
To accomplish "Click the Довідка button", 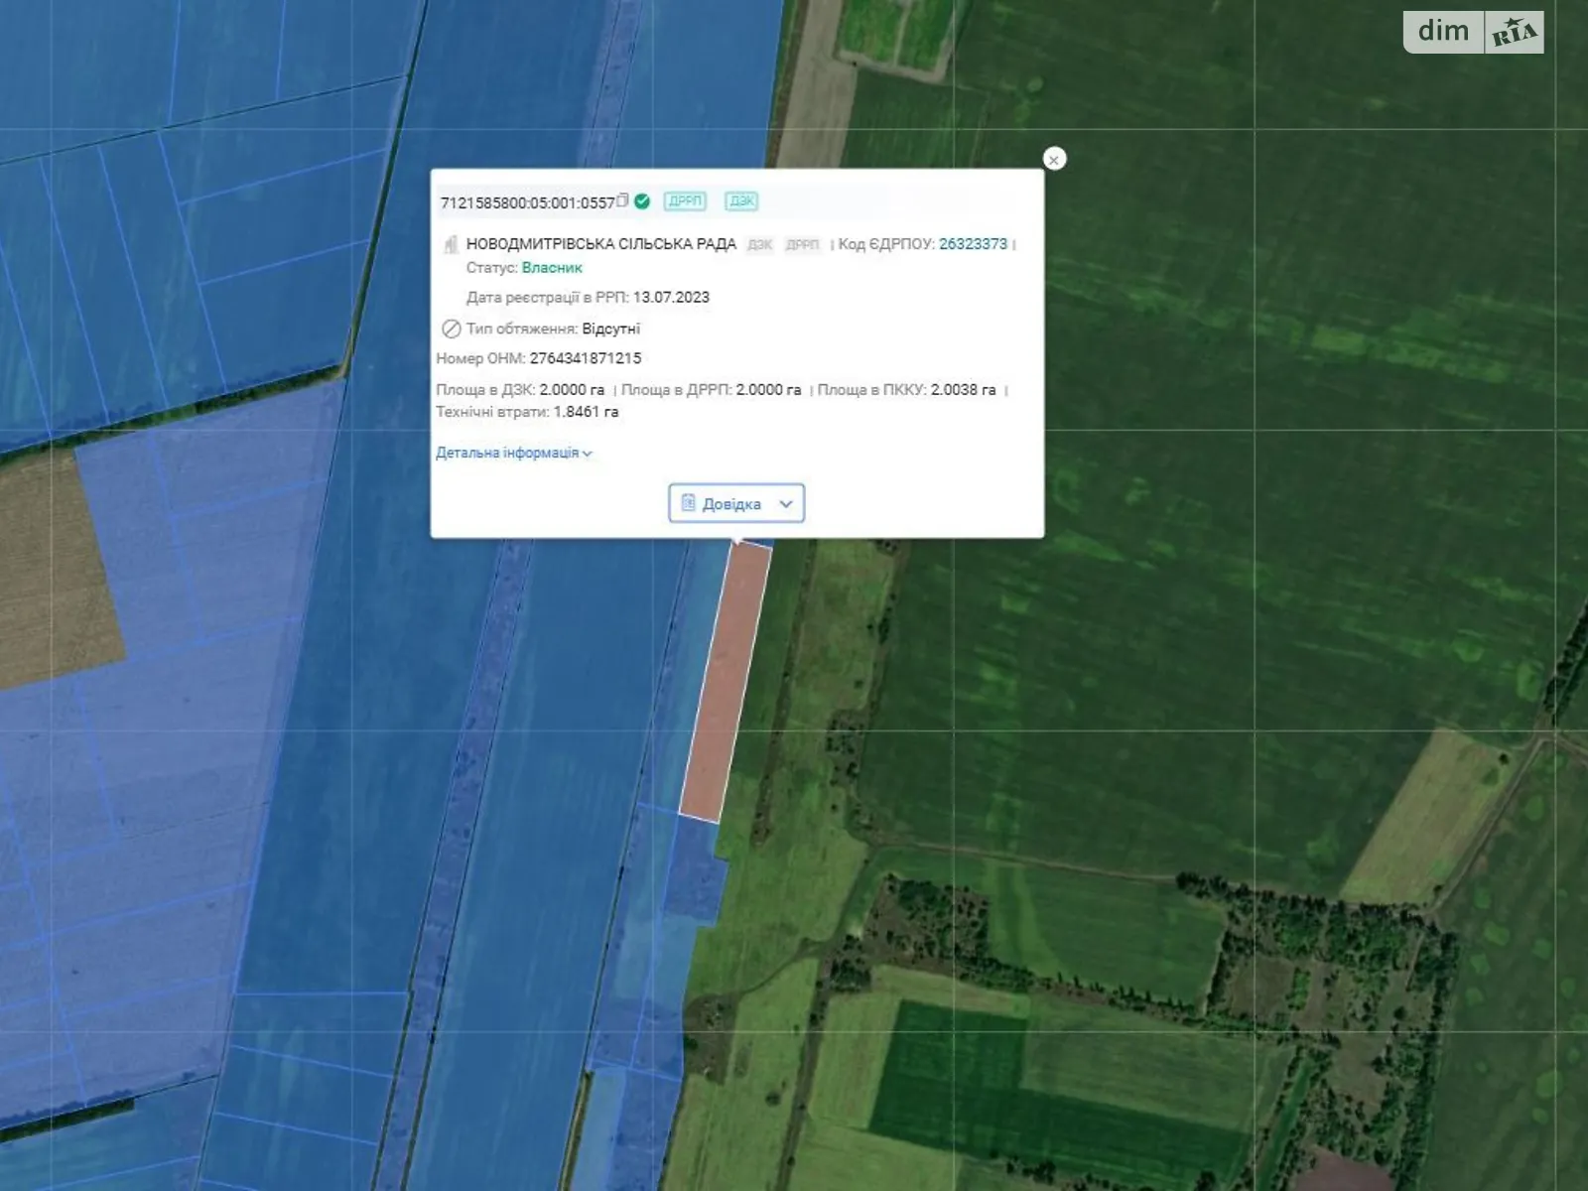I will point(731,503).
